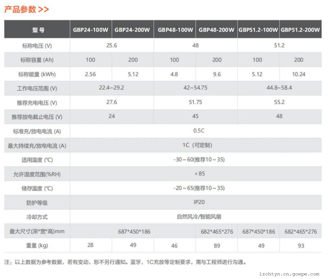Click the 产品参数 >> heading arrows

[43, 10]
